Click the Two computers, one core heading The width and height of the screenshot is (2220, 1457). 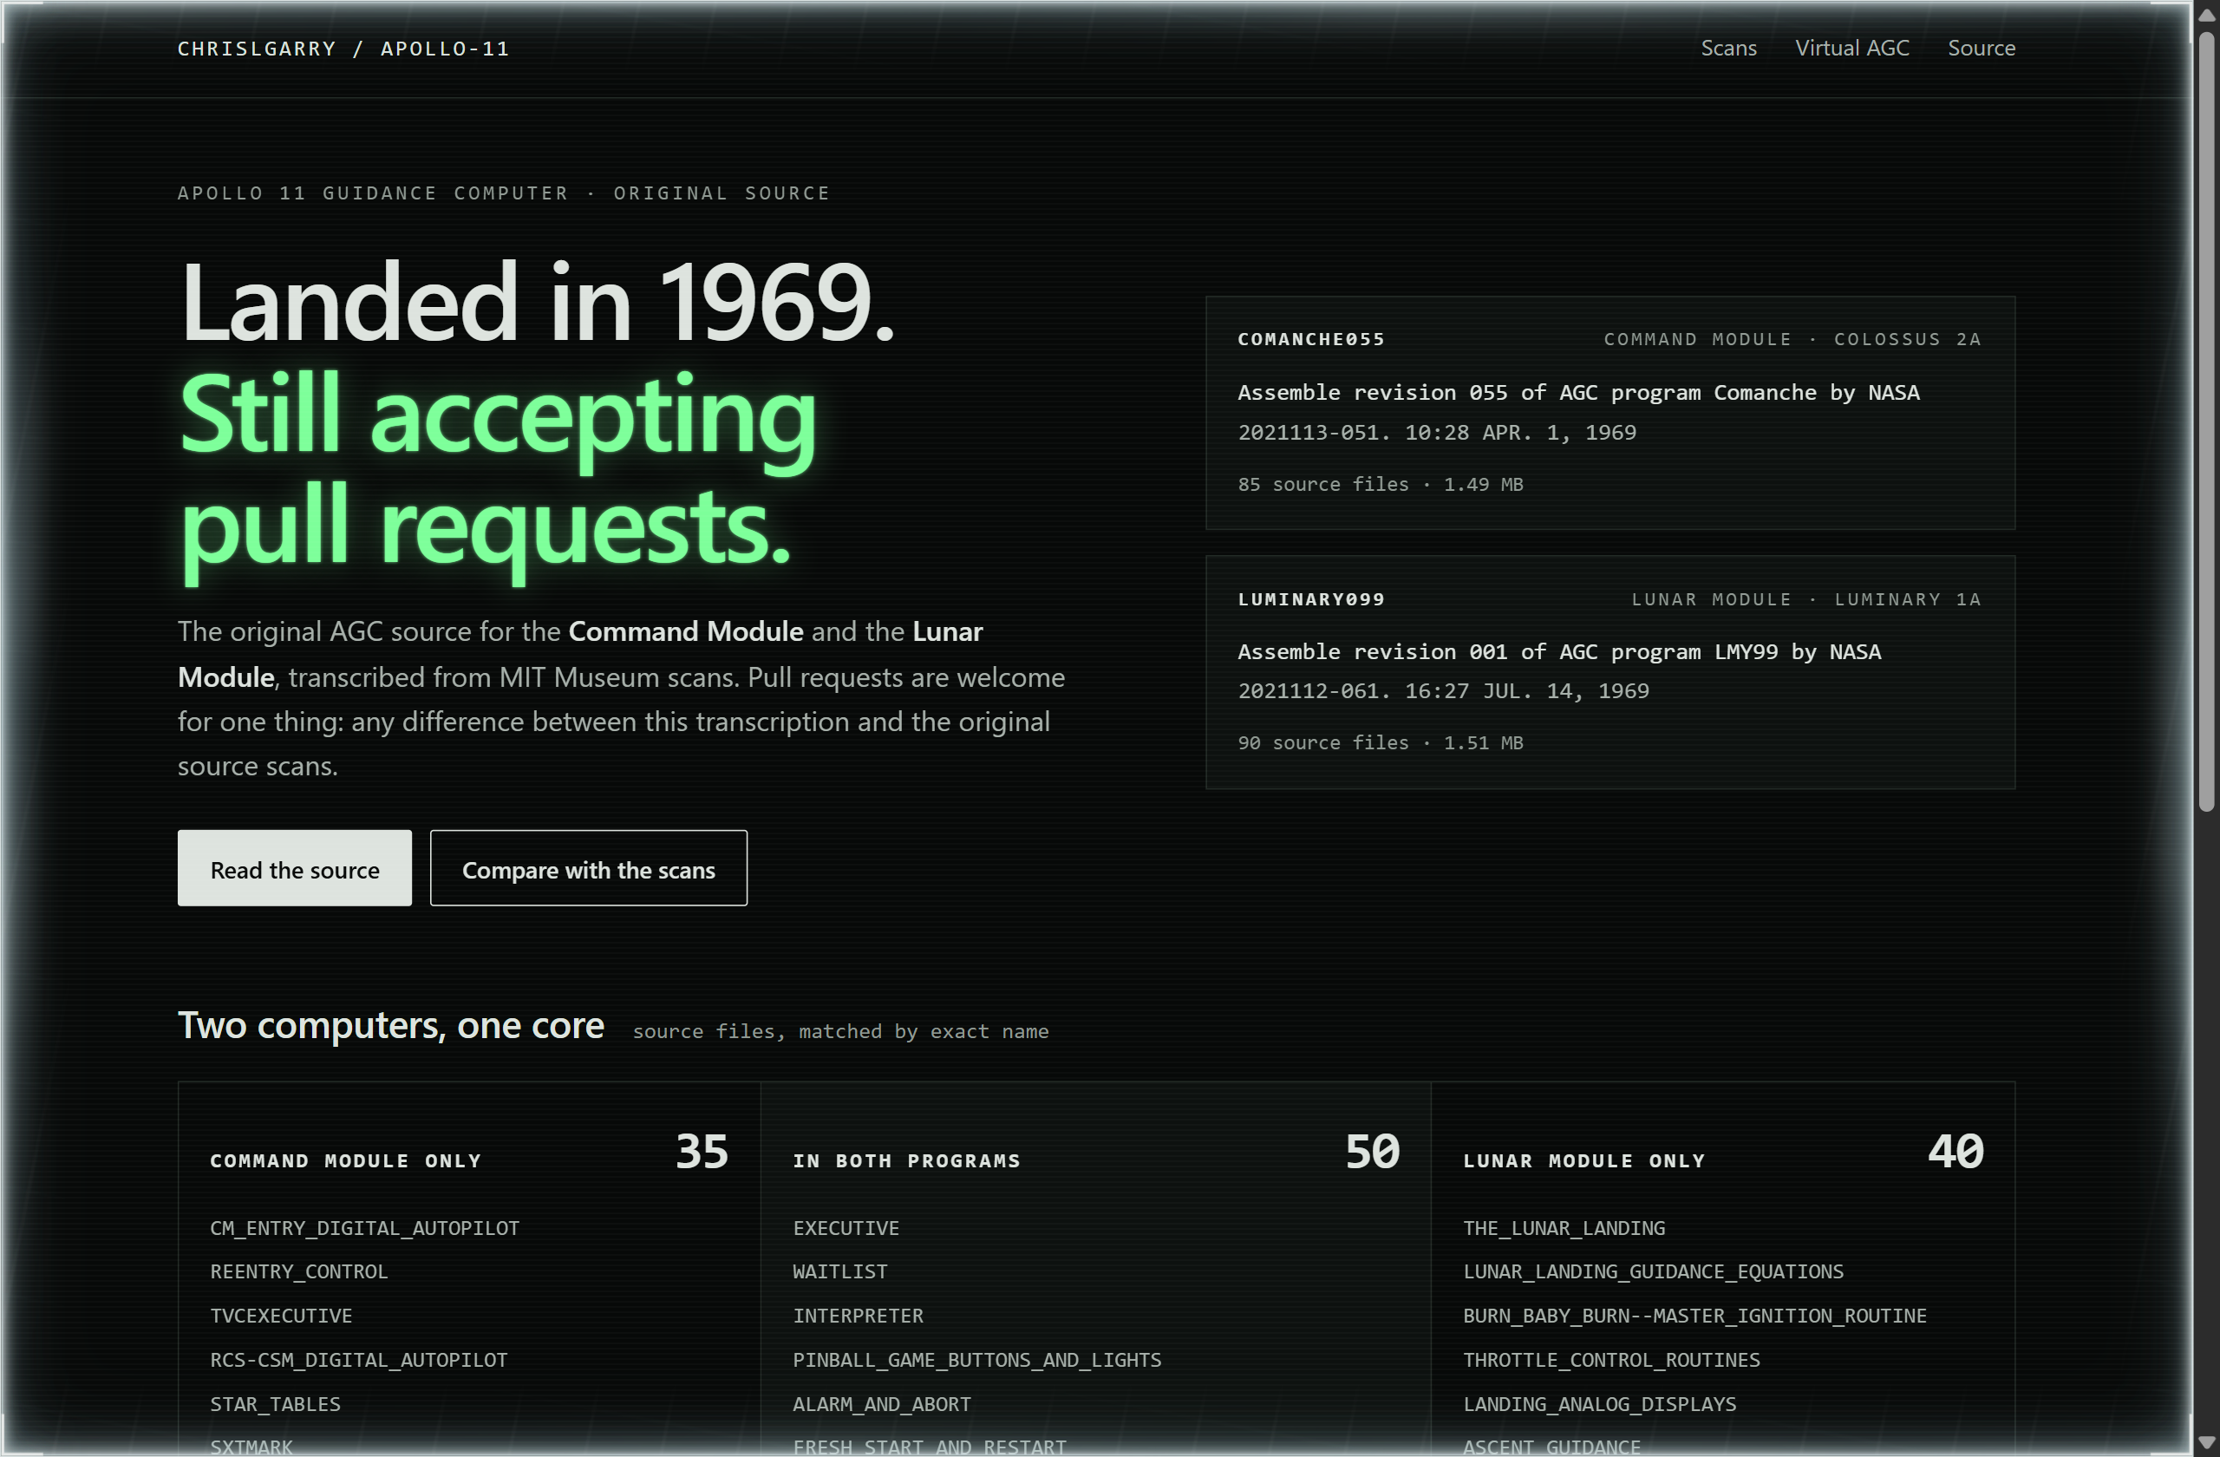point(391,1025)
